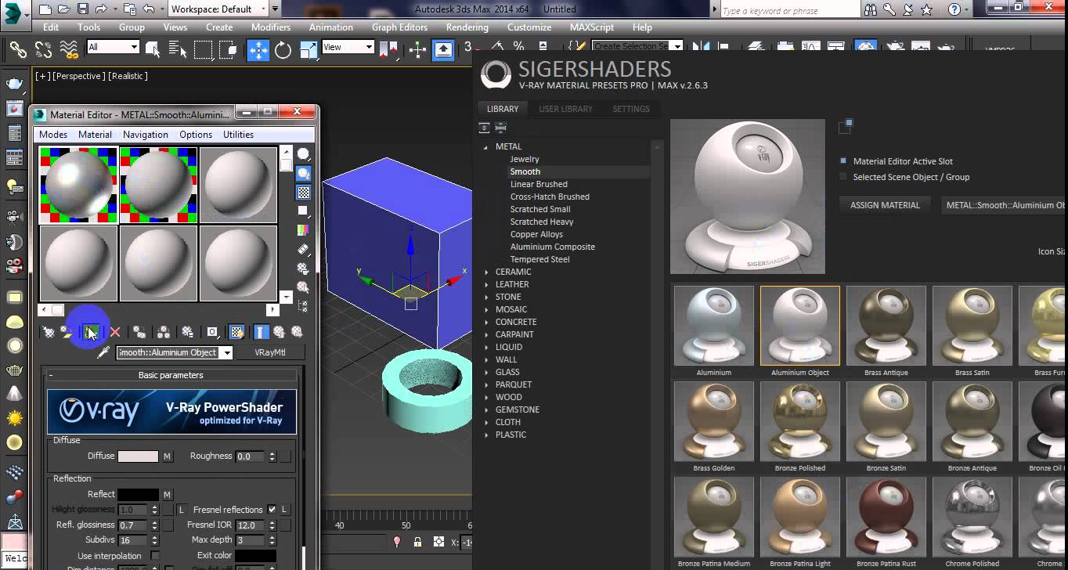Collapse the METAL category
1068x570 pixels.
(486, 146)
